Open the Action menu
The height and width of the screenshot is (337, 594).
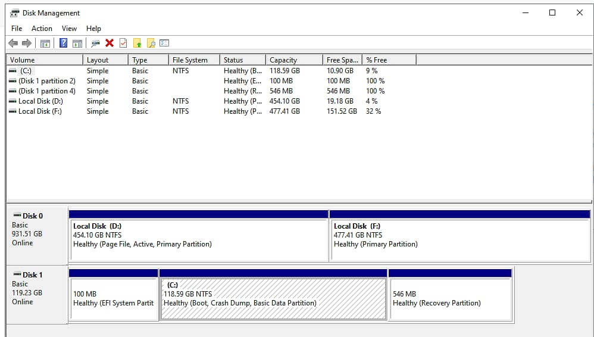click(42, 29)
